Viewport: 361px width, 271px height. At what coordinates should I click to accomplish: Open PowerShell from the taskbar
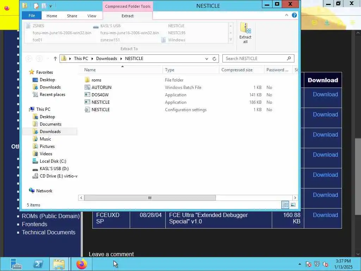point(38,264)
